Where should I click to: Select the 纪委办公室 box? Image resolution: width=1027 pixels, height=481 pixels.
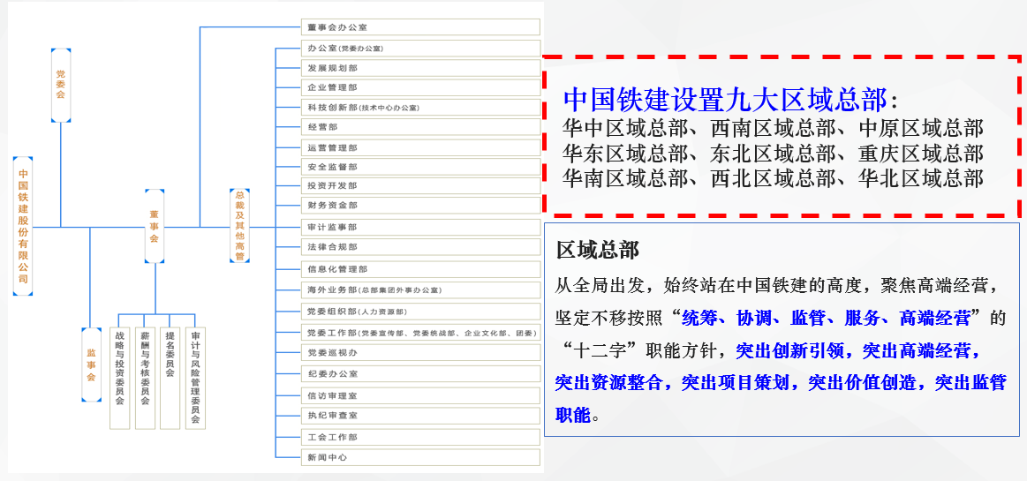420,374
